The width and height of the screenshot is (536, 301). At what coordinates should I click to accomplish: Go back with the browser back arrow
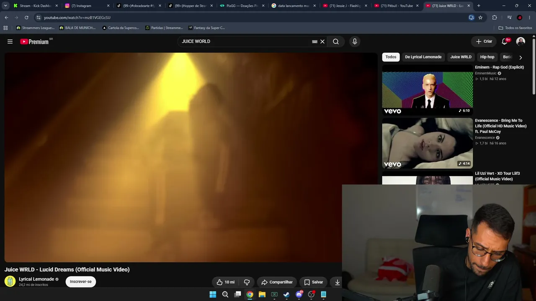coord(6,18)
